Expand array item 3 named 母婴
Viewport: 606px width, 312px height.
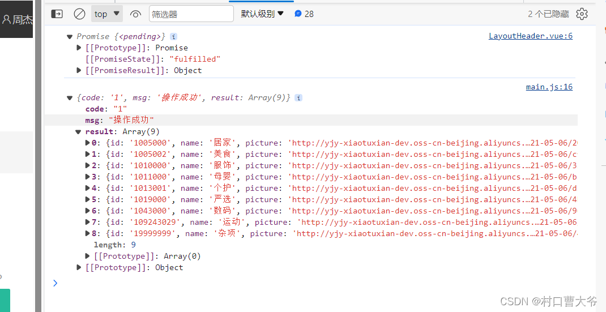tap(88, 177)
